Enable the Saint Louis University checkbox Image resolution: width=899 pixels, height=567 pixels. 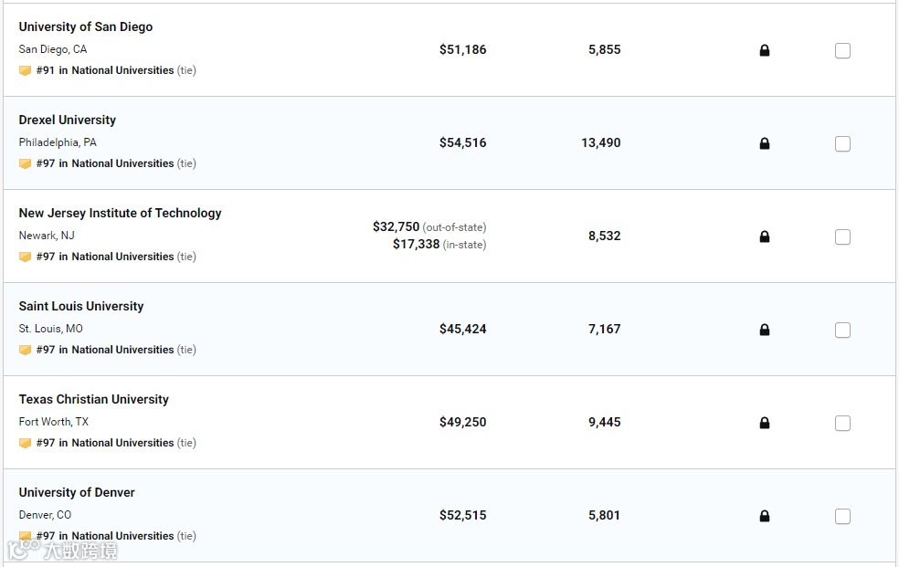coord(842,331)
